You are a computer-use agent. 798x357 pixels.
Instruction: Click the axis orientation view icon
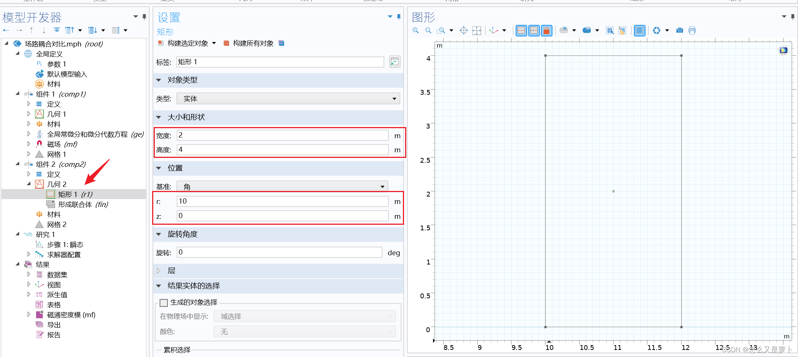pos(494,30)
